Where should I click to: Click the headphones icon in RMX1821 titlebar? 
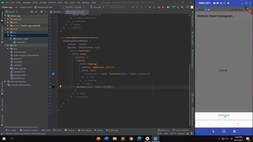[x=221, y=3]
